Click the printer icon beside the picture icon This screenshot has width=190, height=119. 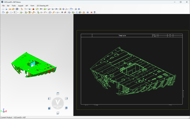pos(63,9)
